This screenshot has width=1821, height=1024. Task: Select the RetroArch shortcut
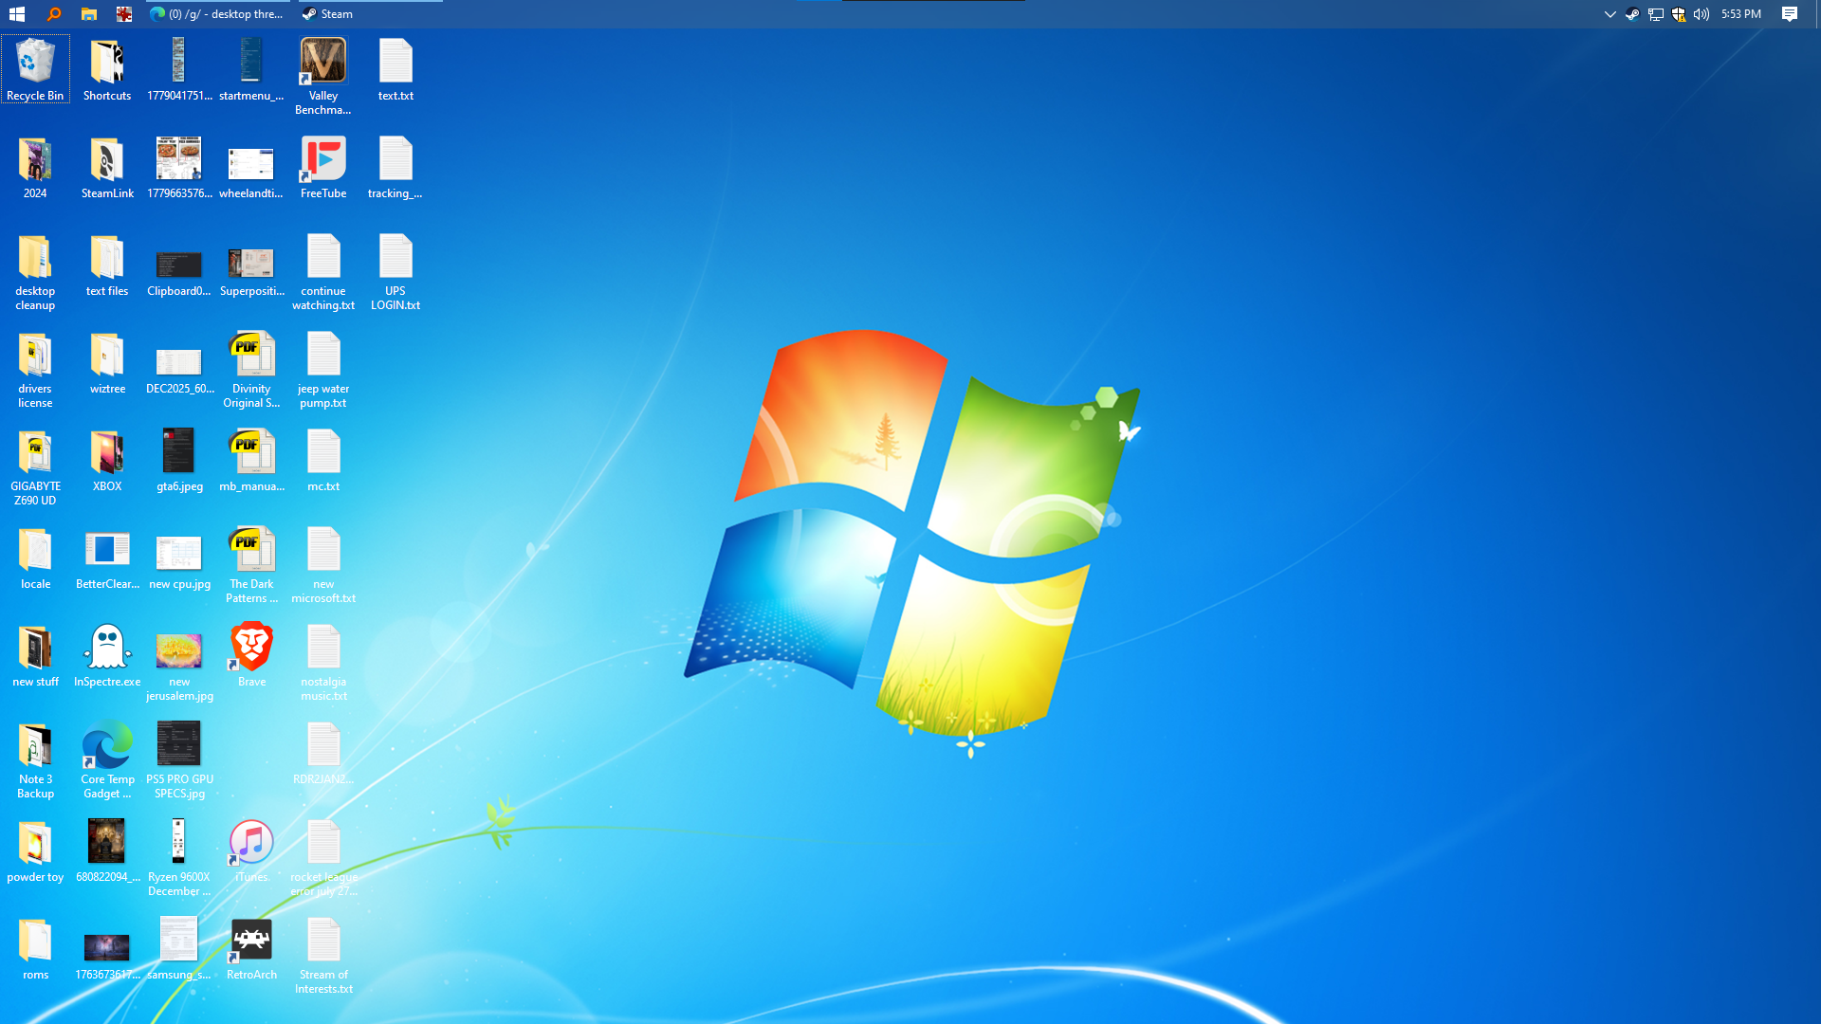[251, 949]
